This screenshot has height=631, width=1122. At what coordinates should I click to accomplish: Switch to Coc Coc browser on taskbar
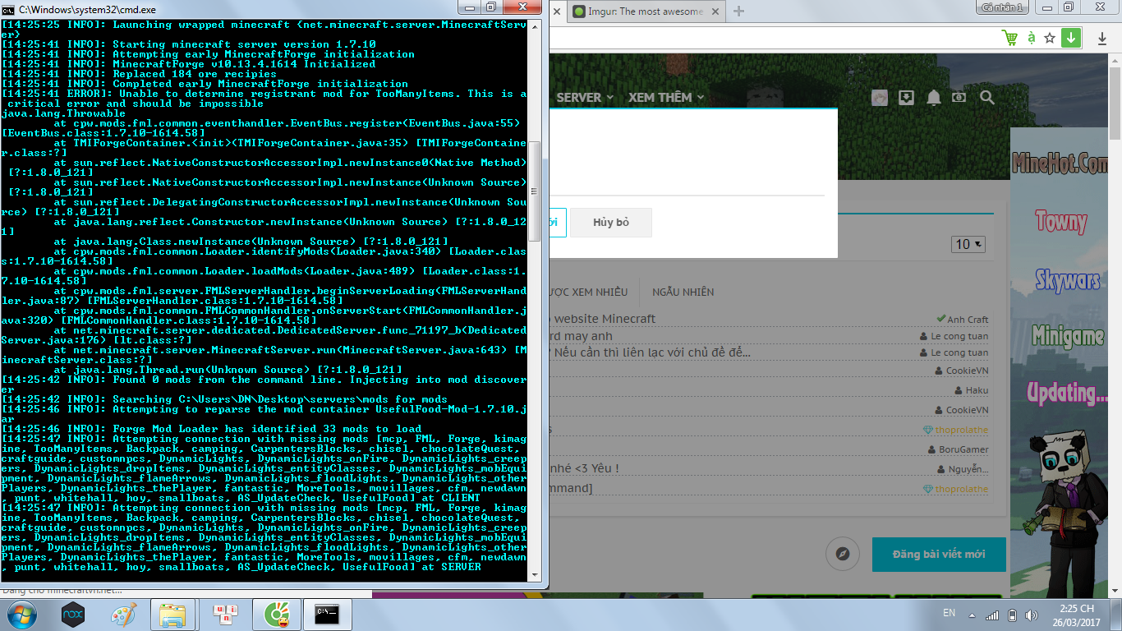click(x=277, y=615)
